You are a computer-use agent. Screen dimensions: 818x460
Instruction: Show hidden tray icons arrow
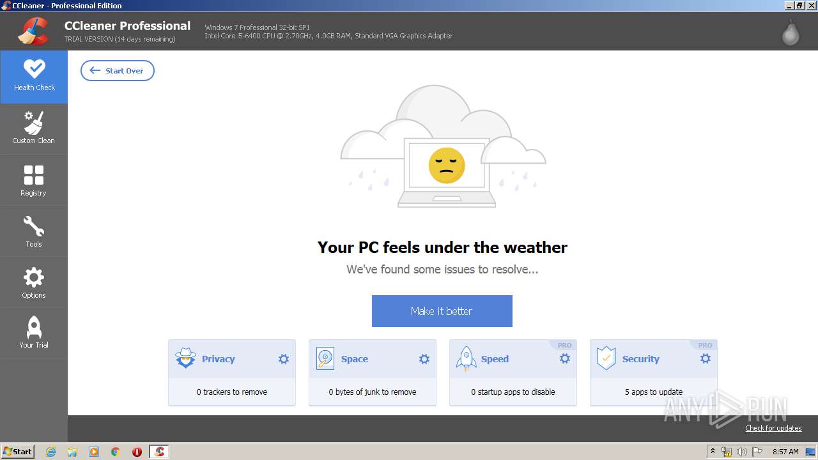coord(713,451)
